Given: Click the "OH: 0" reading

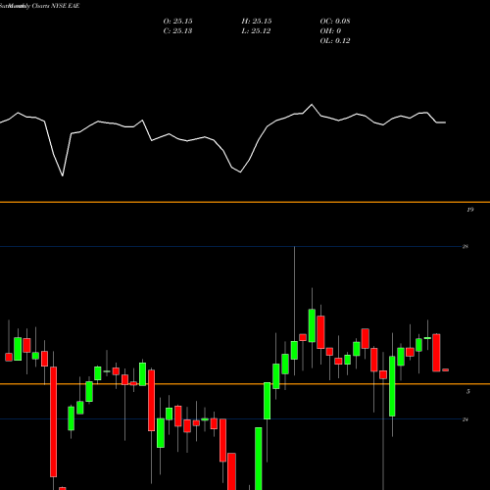Looking at the screenshot, I should point(330,31).
